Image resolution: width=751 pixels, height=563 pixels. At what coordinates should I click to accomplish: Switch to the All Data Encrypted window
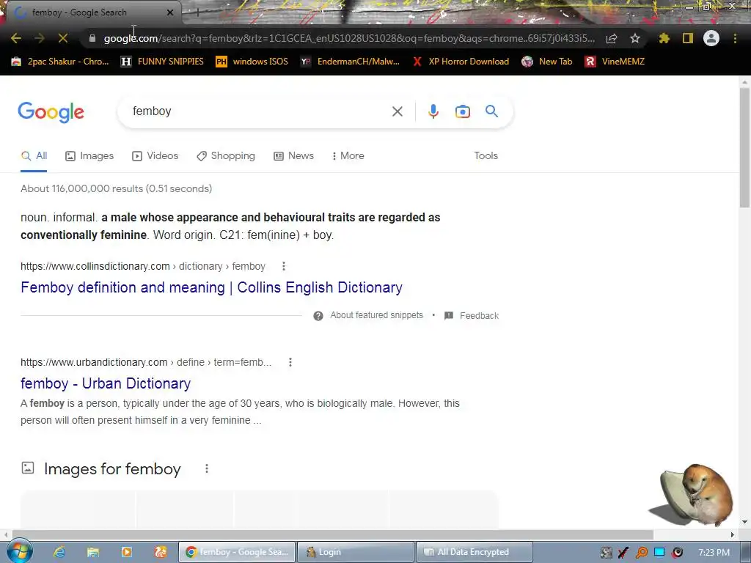click(475, 552)
